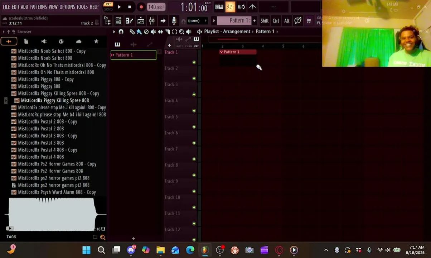Stop playback with the Stop button
Image resolution: width=431 pixels, height=258 pixels.
[x=130, y=7]
